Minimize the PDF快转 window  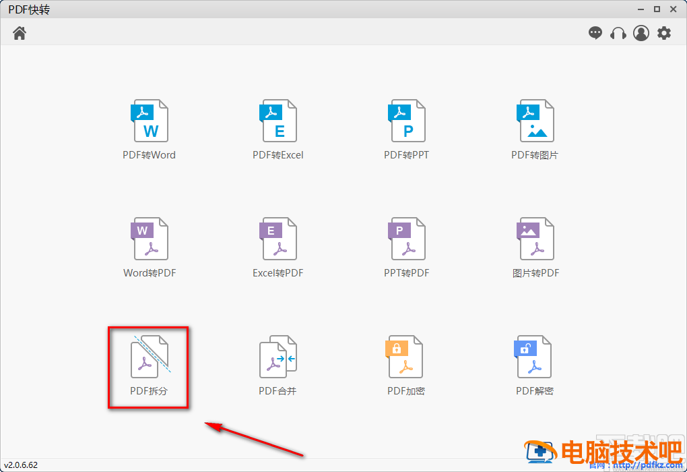click(641, 9)
